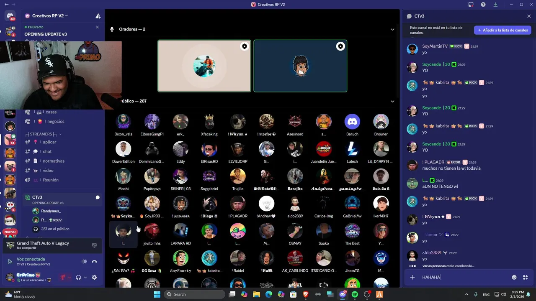Screen dimensions: 536x301
Task: Click the moderator badge on second speaker tile
Action: [340, 46]
